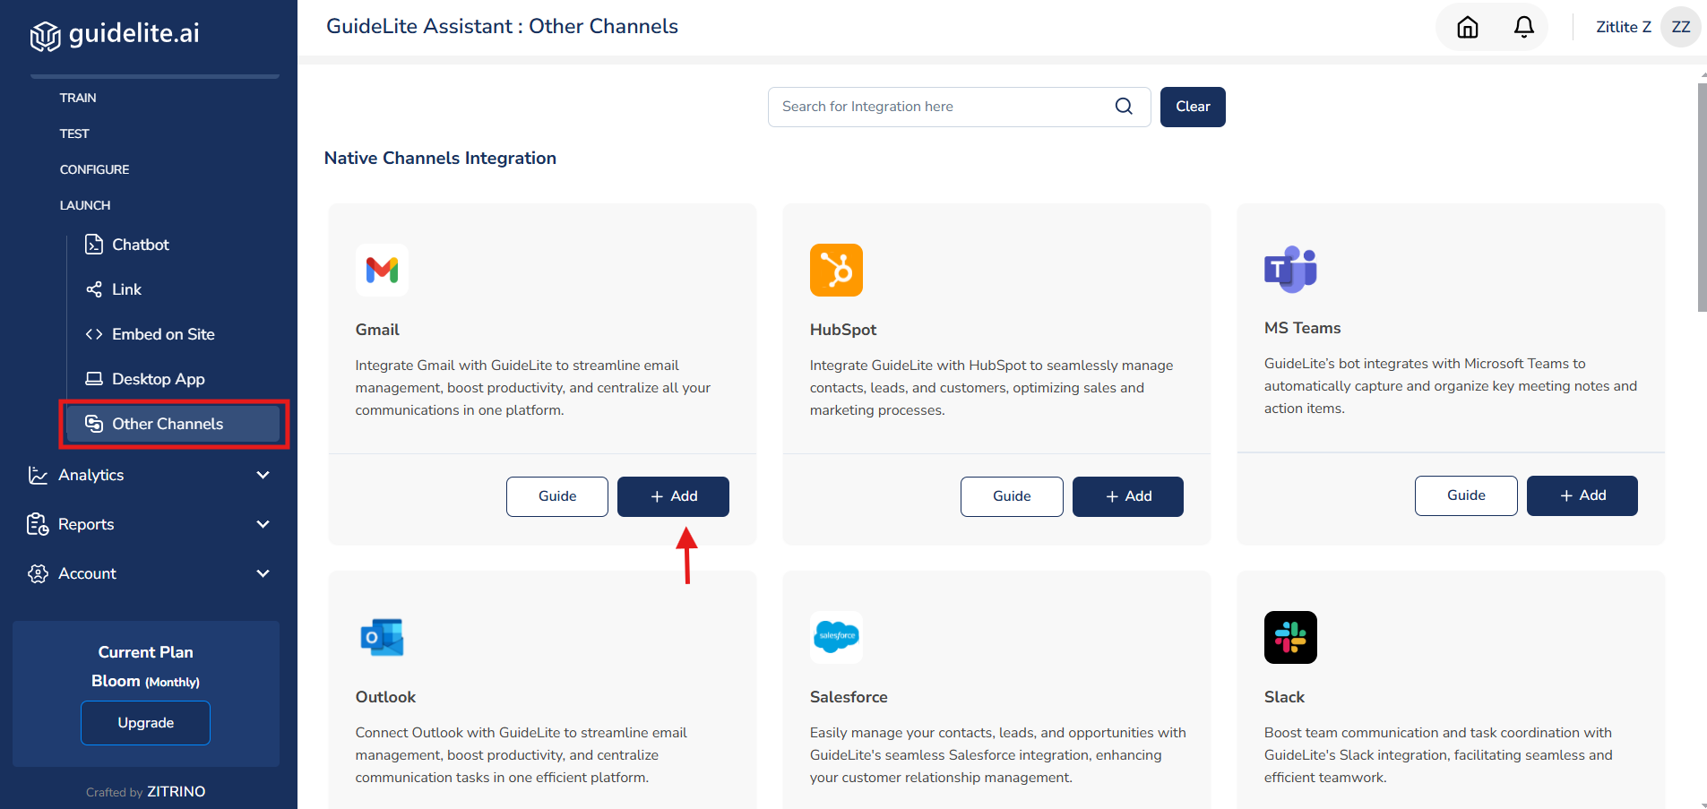Expand the Analytics chevron
The width and height of the screenshot is (1707, 809).
click(x=263, y=475)
